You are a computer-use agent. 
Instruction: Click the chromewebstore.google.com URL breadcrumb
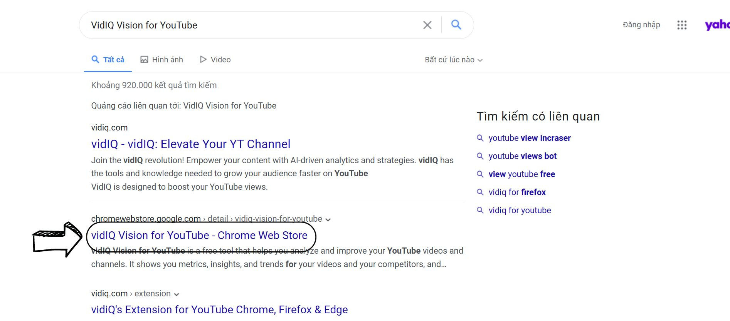tap(207, 219)
